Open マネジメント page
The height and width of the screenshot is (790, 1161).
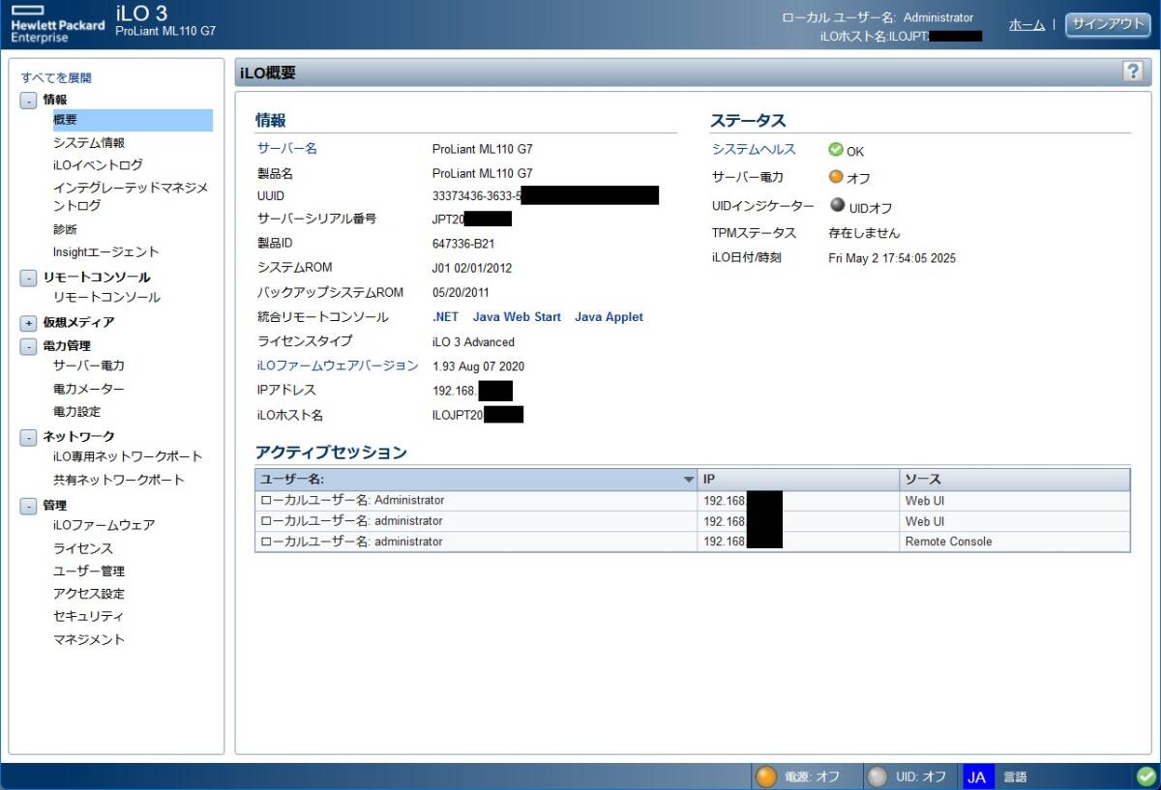[89, 639]
